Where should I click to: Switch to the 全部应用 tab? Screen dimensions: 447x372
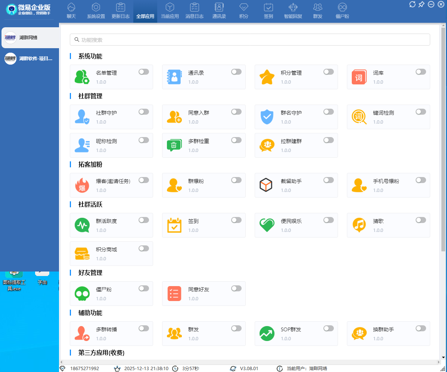(145, 10)
